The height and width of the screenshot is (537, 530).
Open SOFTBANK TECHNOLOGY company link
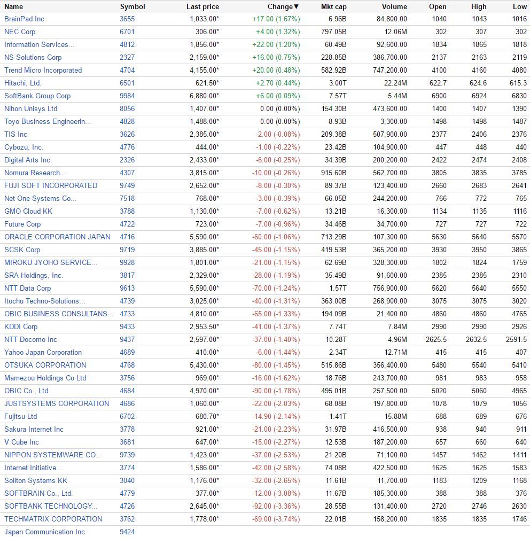(51, 506)
